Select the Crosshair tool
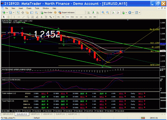The image size is (167, 120). pyautogui.click(x=8, y=17)
